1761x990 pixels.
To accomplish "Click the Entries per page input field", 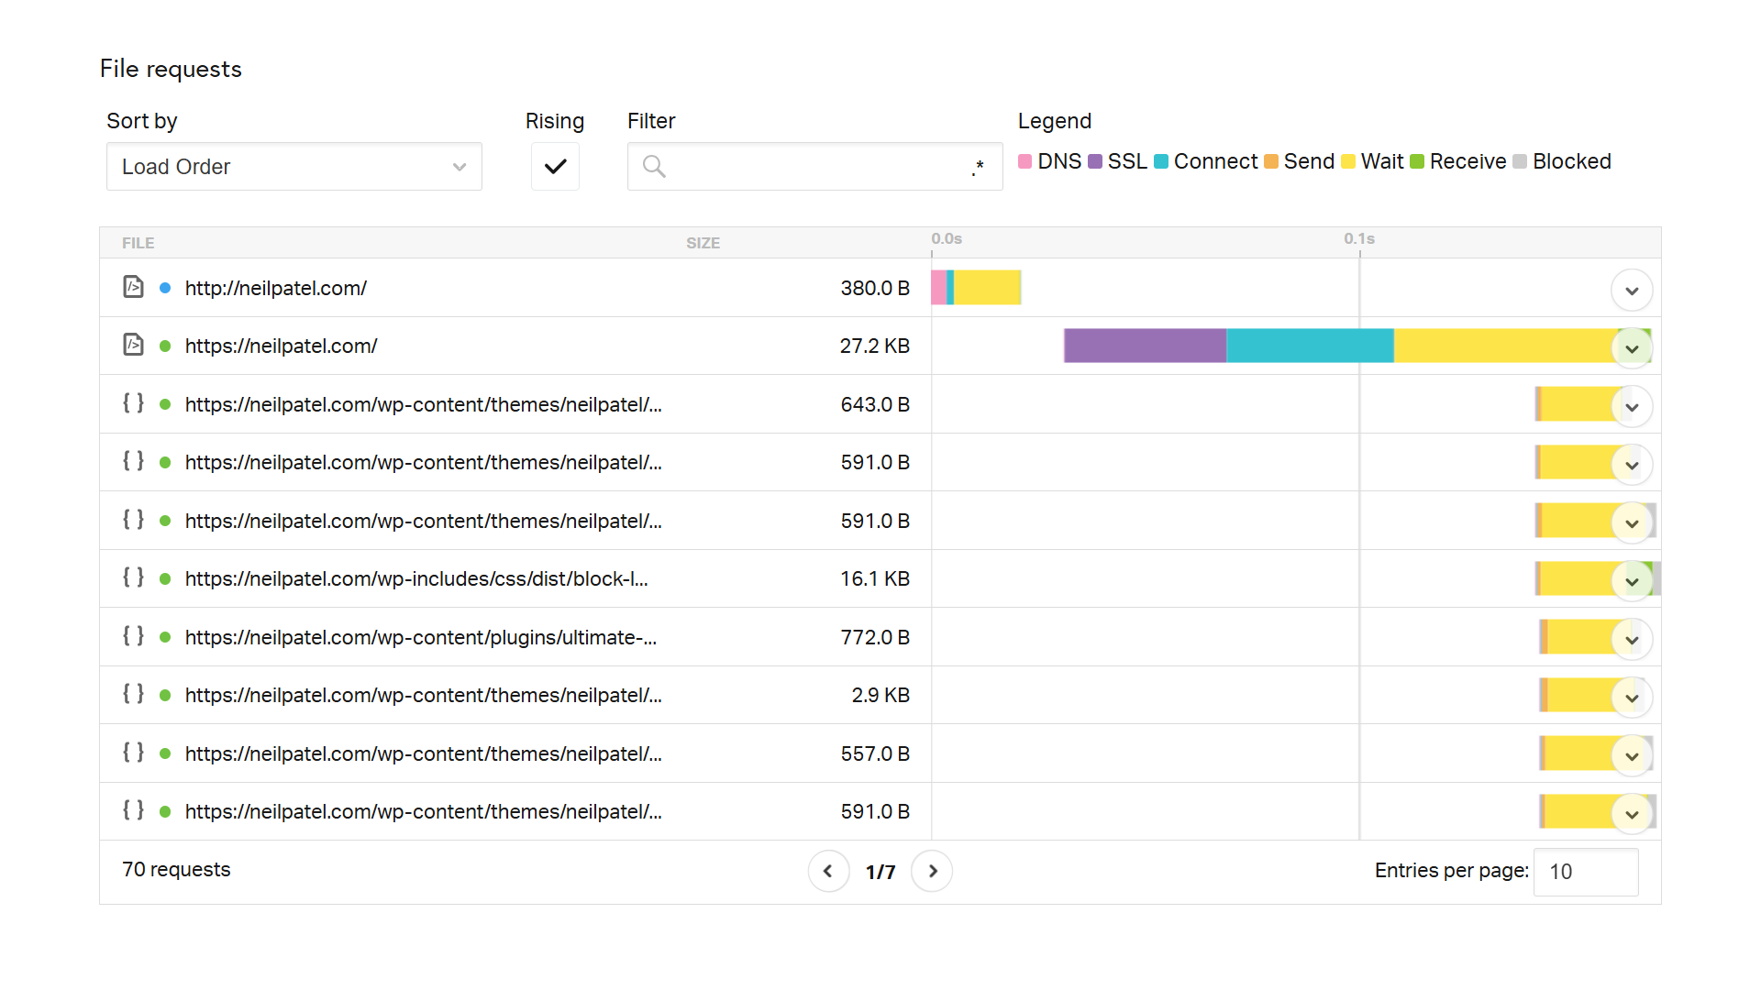I will 1586,872.
